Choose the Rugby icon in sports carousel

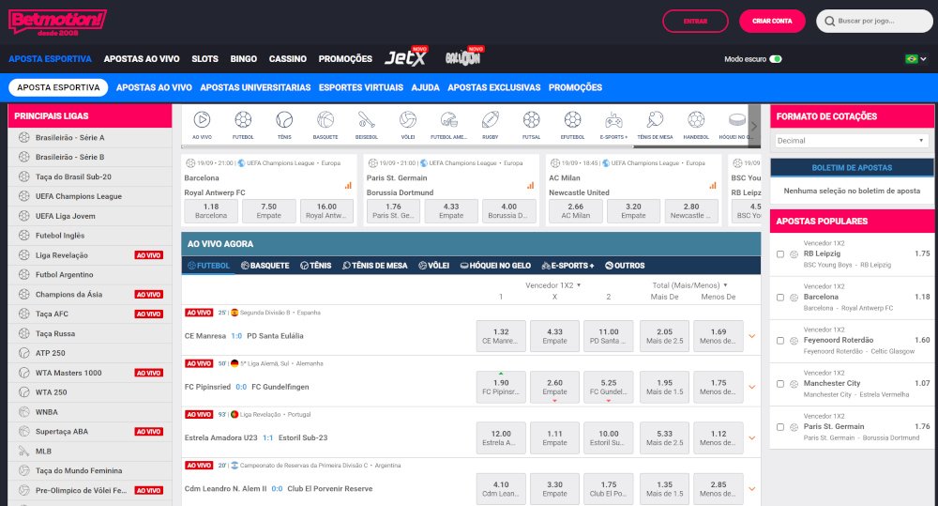click(491, 120)
